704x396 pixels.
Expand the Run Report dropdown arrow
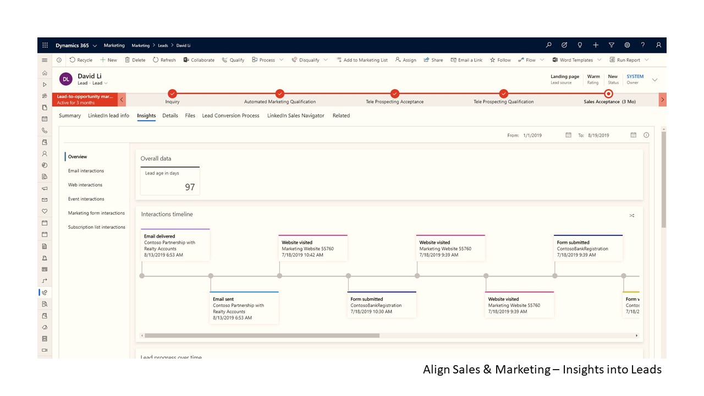pyautogui.click(x=646, y=60)
